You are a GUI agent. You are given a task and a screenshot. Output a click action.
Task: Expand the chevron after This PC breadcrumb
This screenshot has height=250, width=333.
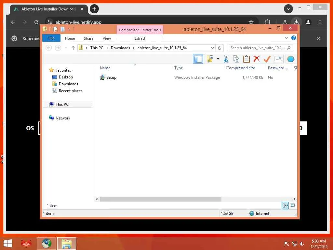click(x=107, y=48)
